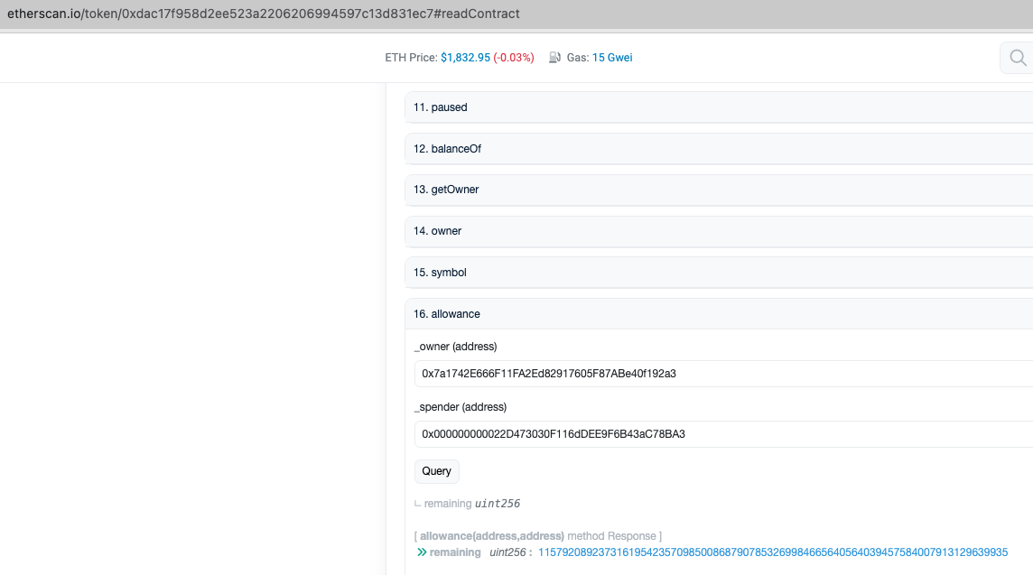
Task: Click the "ETH Price:" label
Action: [x=409, y=57]
